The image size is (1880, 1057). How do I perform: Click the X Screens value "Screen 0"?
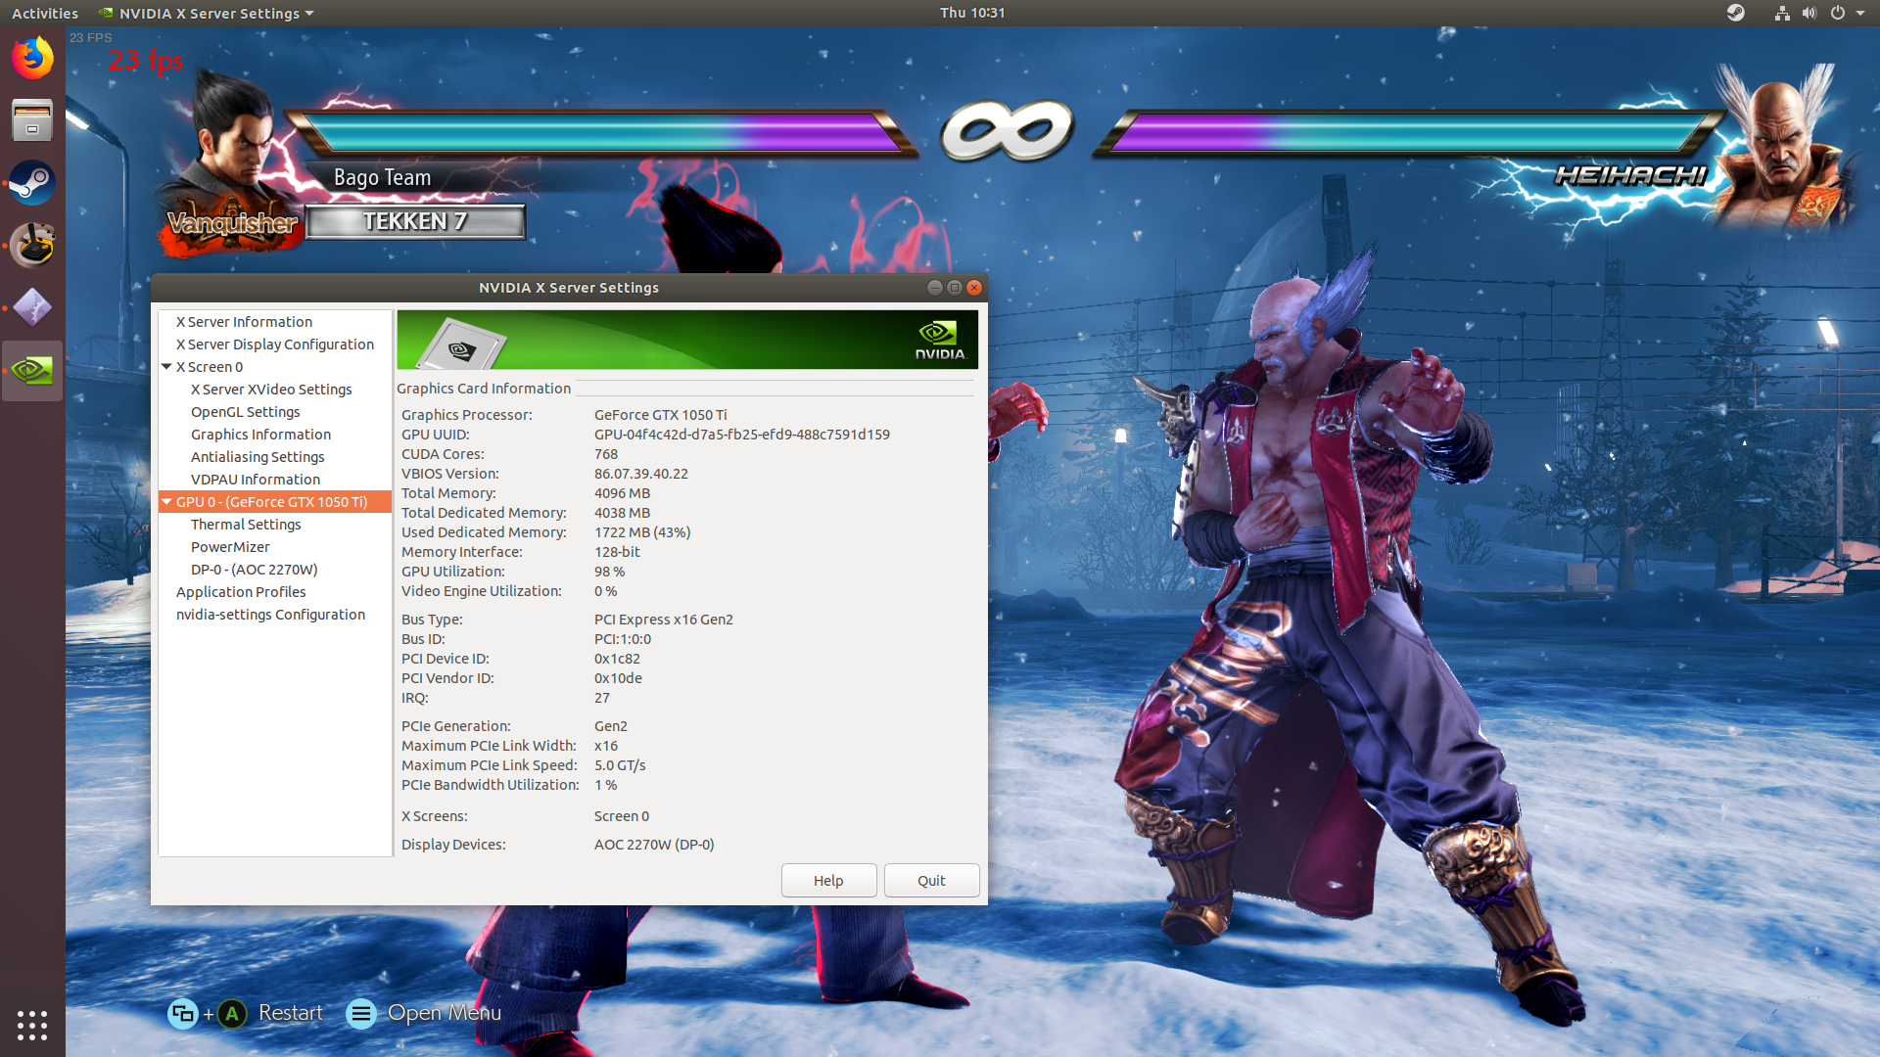pyautogui.click(x=622, y=816)
